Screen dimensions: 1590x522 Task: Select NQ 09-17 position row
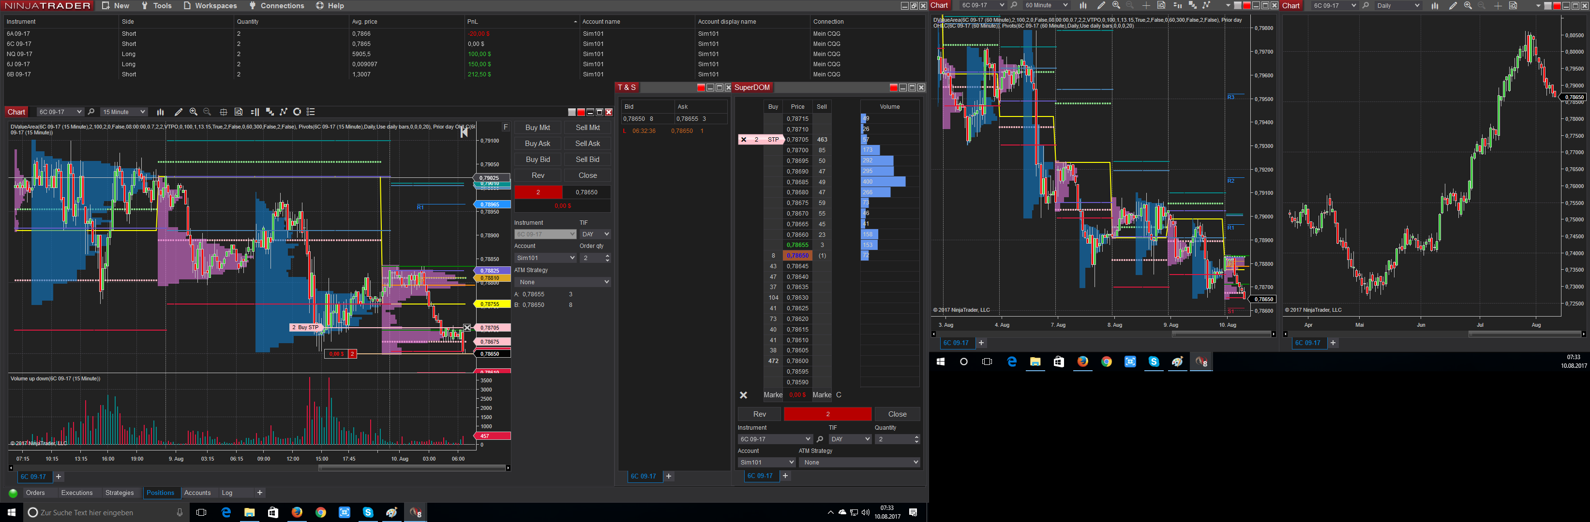click(463, 54)
